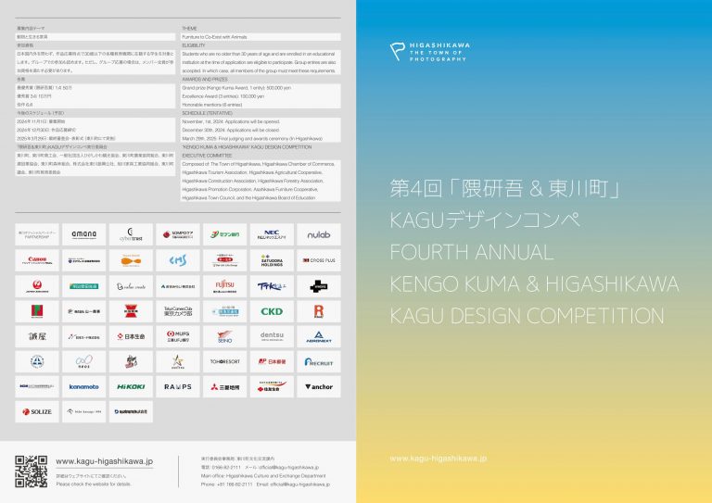Click the SOLIZE logo
Screen dimensions: 712x503
37,412
